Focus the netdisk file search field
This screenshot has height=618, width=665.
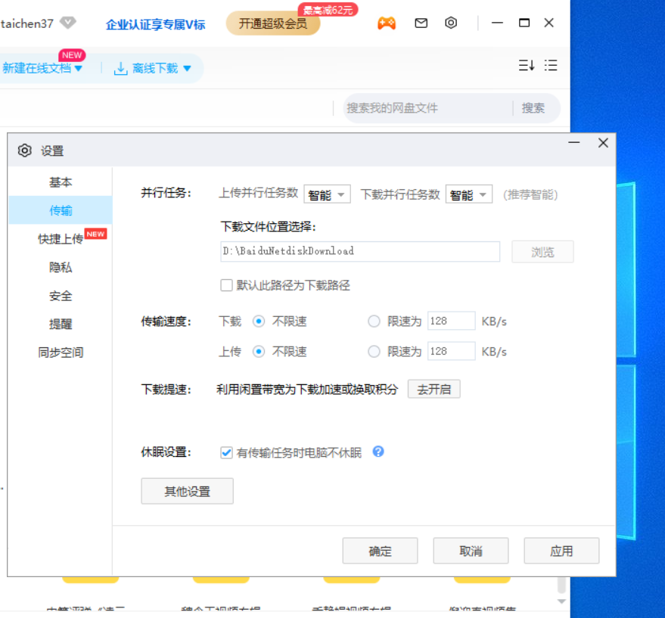pyautogui.click(x=426, y=108)
